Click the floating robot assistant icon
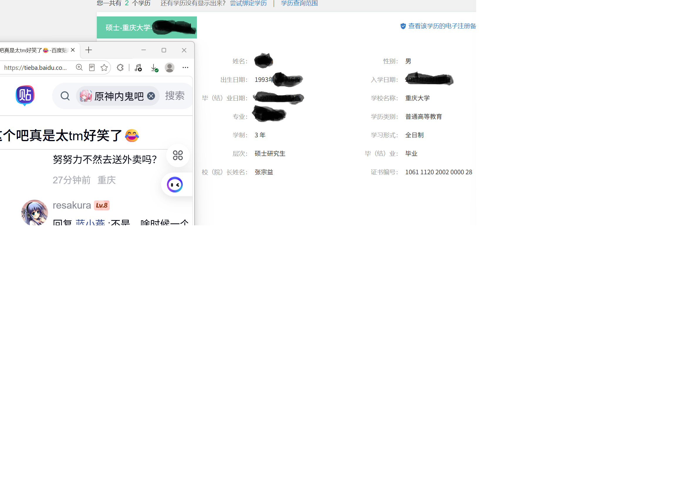The image size is (676, 480). [175, 185]
